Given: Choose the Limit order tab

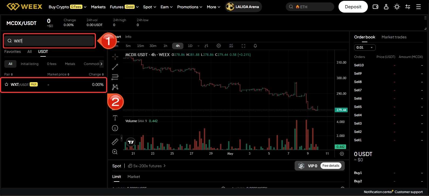Looking at the screenshot, I should tap(117, 177).
